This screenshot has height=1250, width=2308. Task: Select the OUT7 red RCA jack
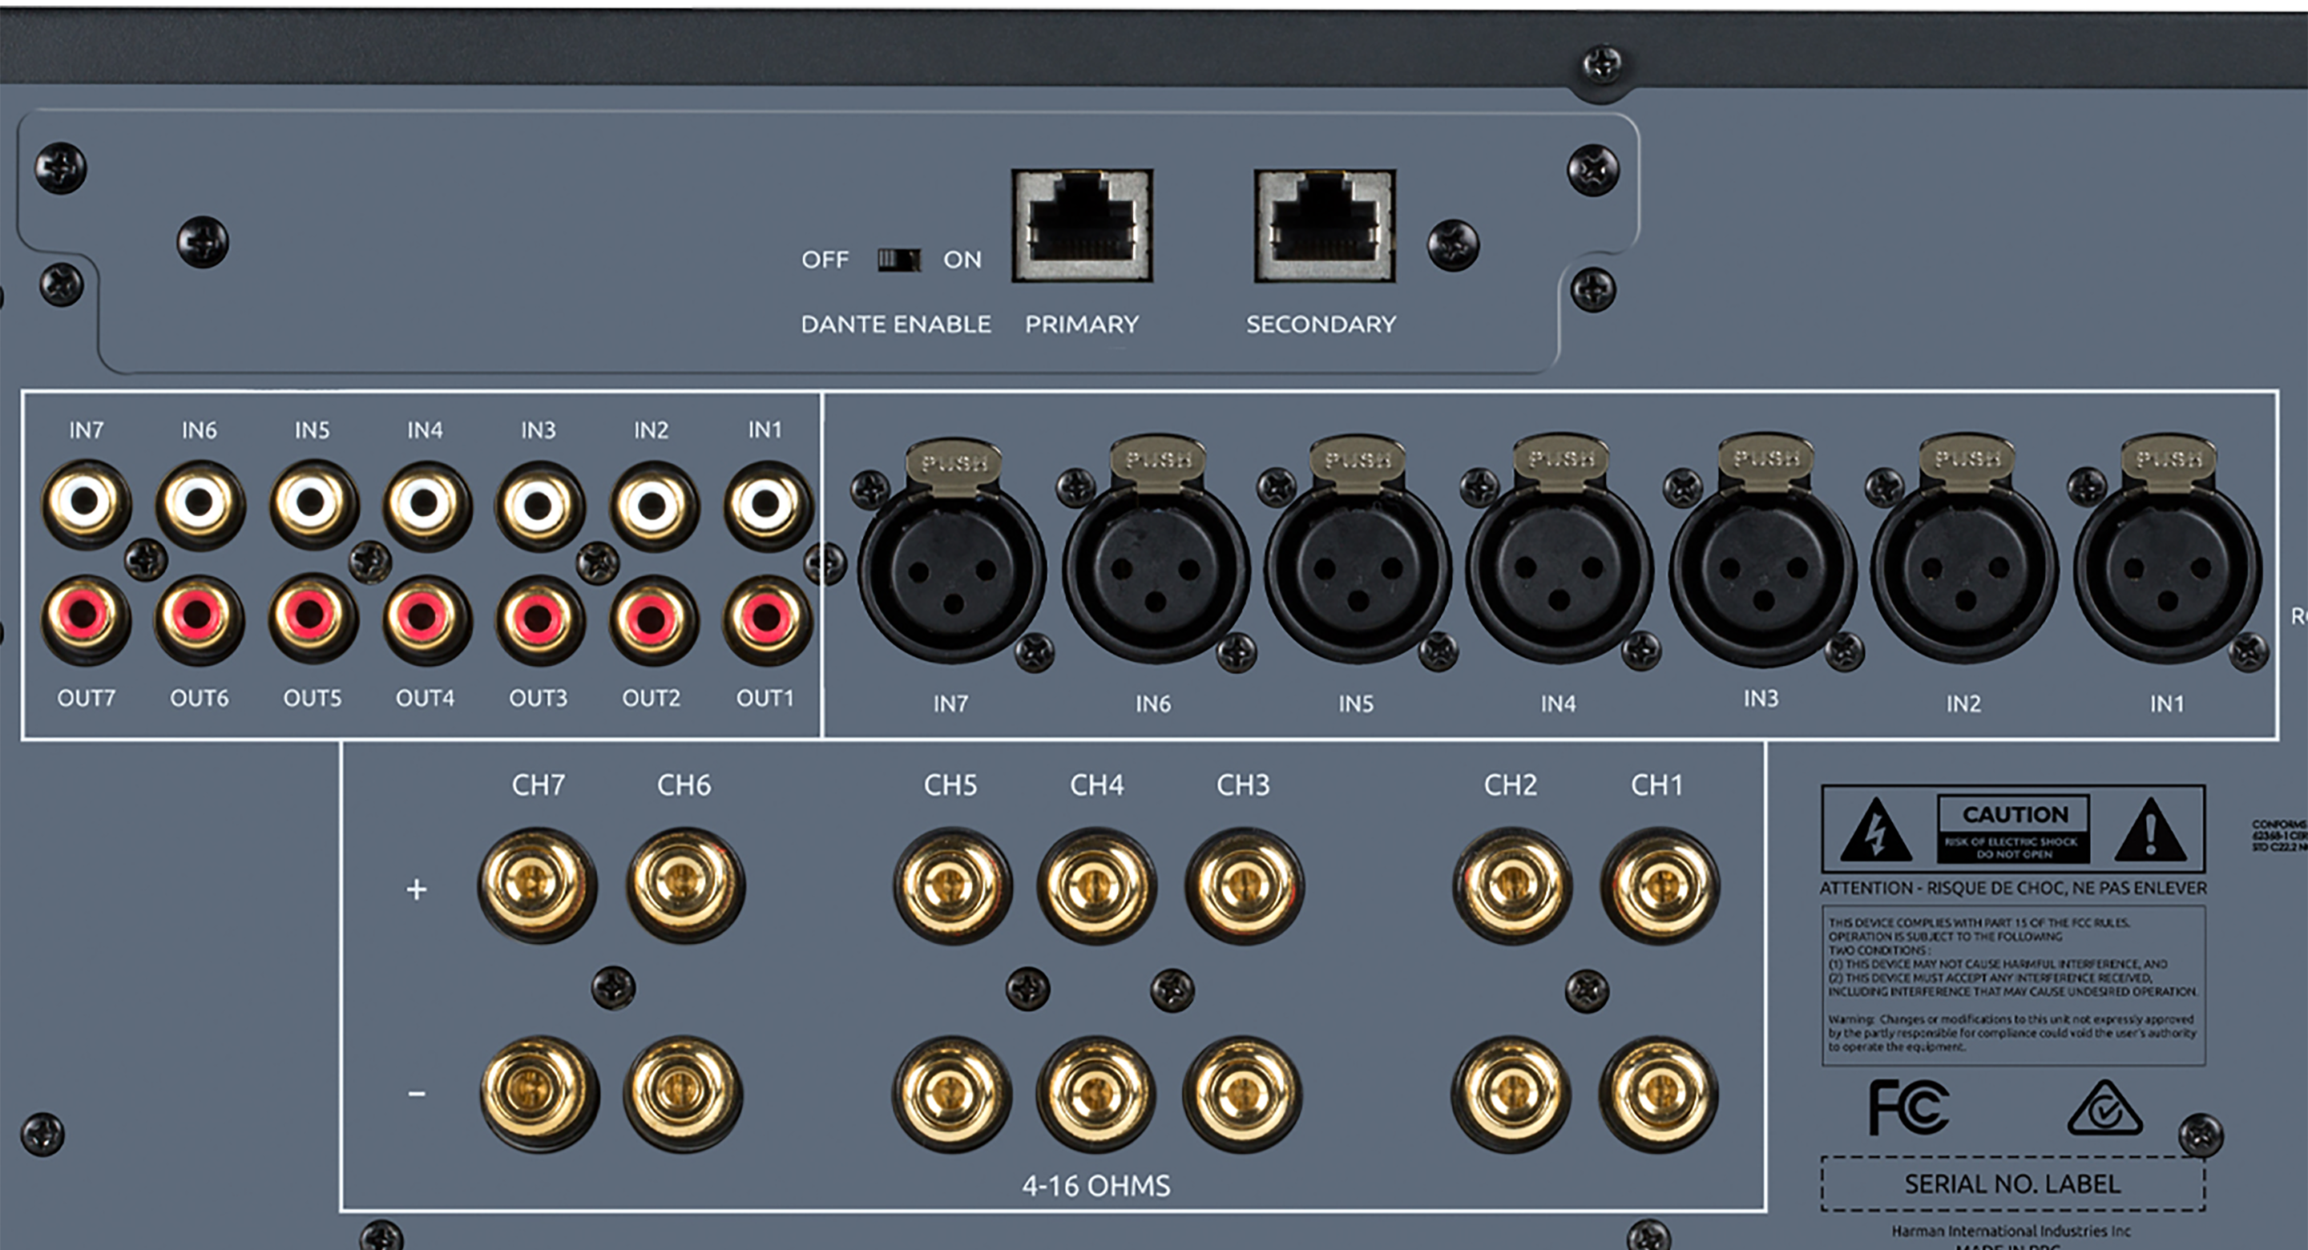tap(86, 616)
